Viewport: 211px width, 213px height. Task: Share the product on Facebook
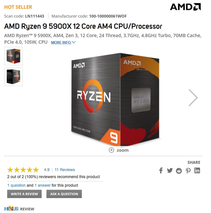point(161,170)
